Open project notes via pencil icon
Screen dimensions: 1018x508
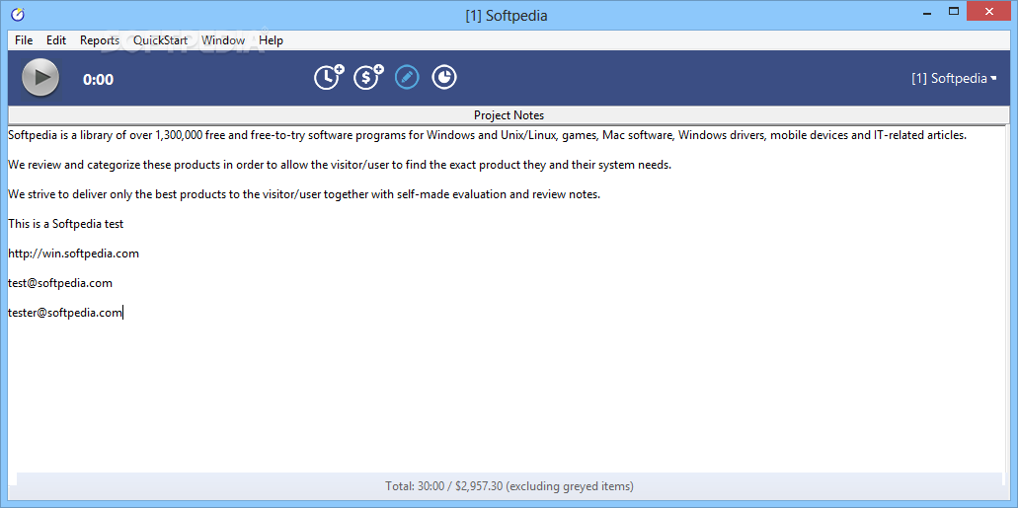(x=407, y=77)
